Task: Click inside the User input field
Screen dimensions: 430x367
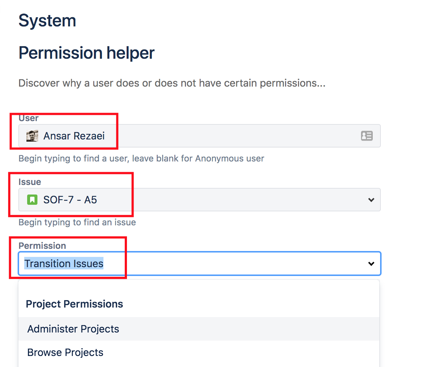Action: [x=183, y=136]
